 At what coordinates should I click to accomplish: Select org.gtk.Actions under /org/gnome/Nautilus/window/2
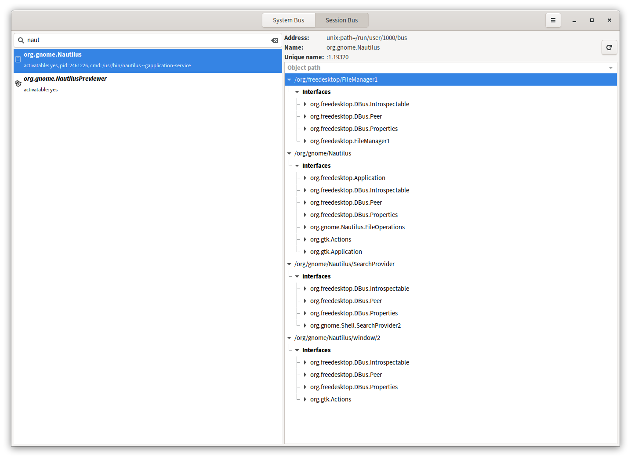330,399
